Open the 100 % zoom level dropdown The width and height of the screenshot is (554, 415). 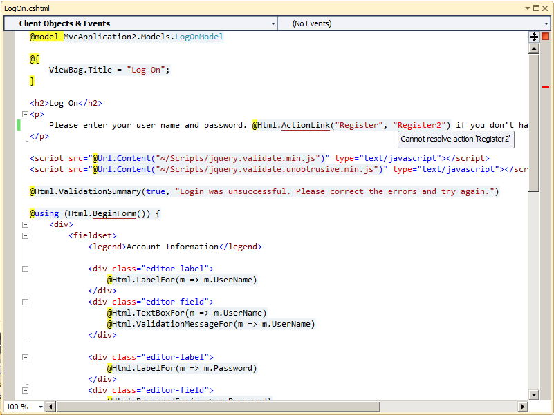tap(41, 407)
